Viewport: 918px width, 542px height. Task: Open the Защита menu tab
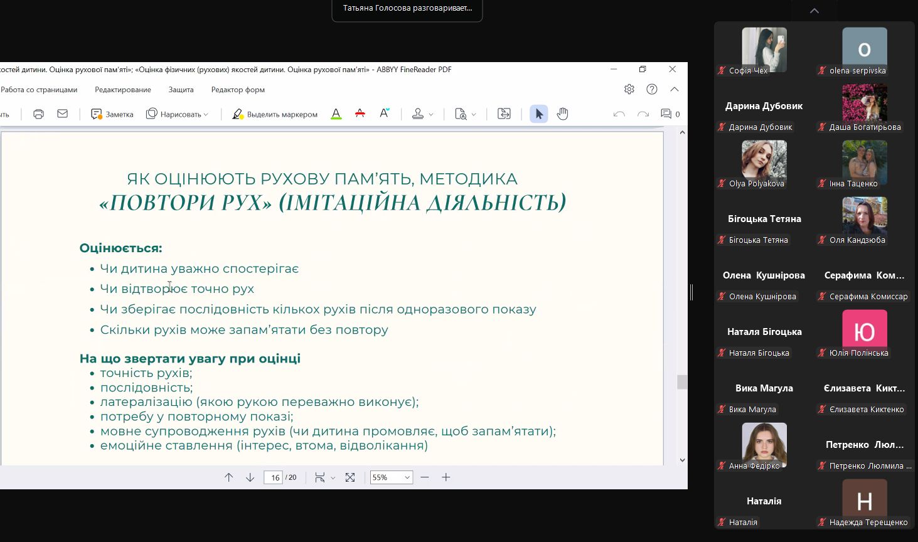[x=181, y=90]
